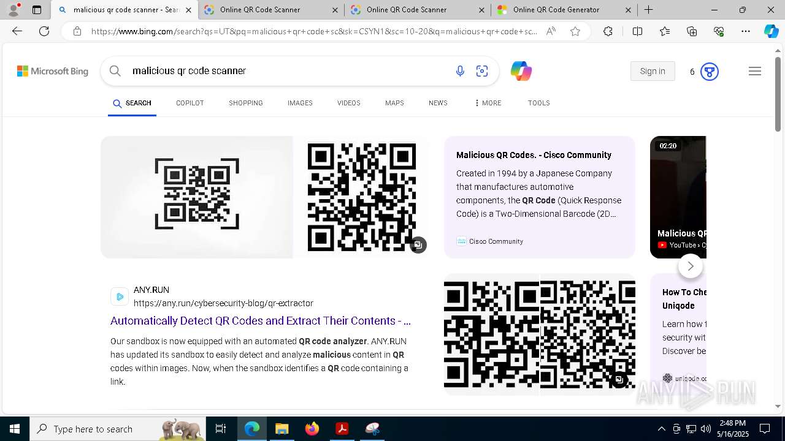
Task: Open TOOLS search options
Action: click(x=538, y=103)
